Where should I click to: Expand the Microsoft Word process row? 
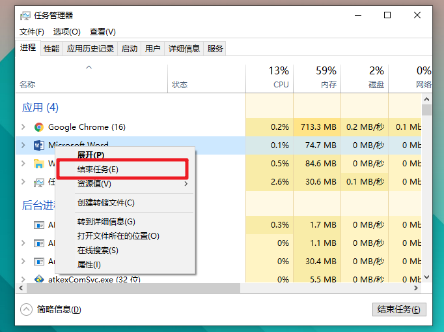point(23,145)
